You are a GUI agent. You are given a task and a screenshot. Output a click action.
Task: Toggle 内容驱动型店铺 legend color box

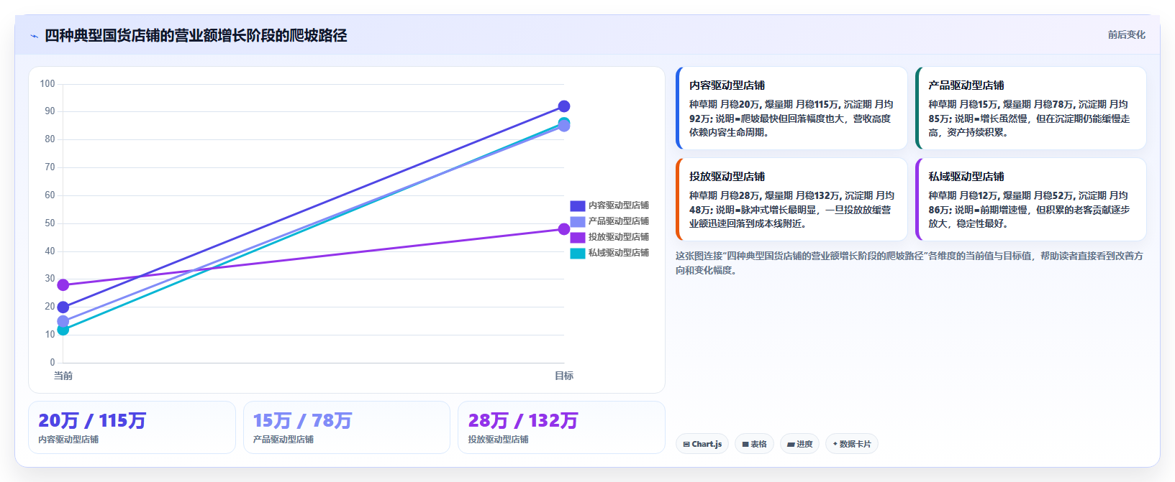click(577, 205)
